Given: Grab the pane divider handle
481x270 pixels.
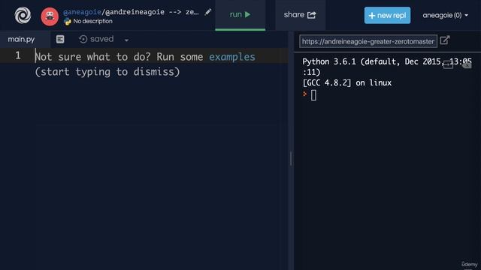Looking at the screenshot, I should pyautogui.click(x=291, y=158).
